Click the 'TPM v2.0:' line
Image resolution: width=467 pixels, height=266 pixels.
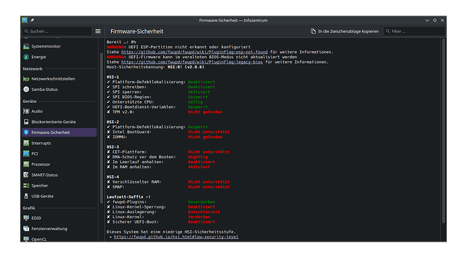164,112
